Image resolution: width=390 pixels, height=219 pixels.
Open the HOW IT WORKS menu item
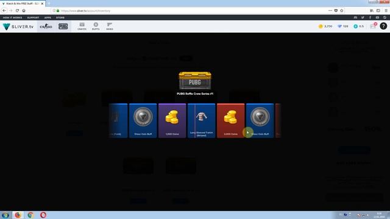click(12, 18)
